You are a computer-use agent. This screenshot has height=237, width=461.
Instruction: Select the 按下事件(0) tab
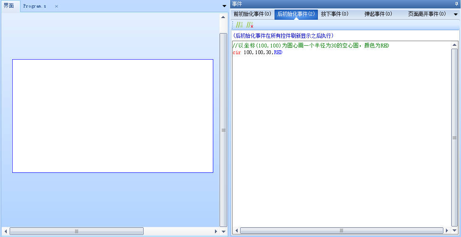(x=335, y=14)
